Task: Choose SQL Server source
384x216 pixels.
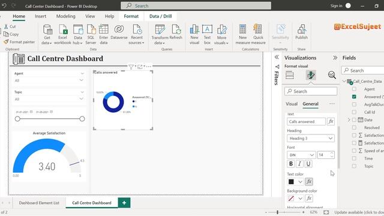Action: click(x=91, y=35)
